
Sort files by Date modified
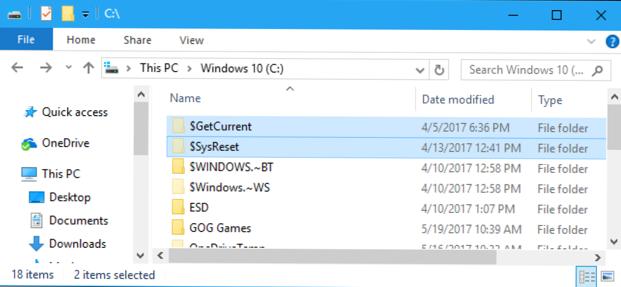(x=457, y=99)
